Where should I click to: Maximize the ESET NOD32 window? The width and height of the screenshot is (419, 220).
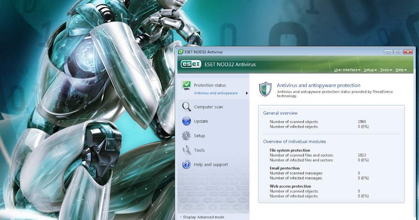[x=398, y=52]
